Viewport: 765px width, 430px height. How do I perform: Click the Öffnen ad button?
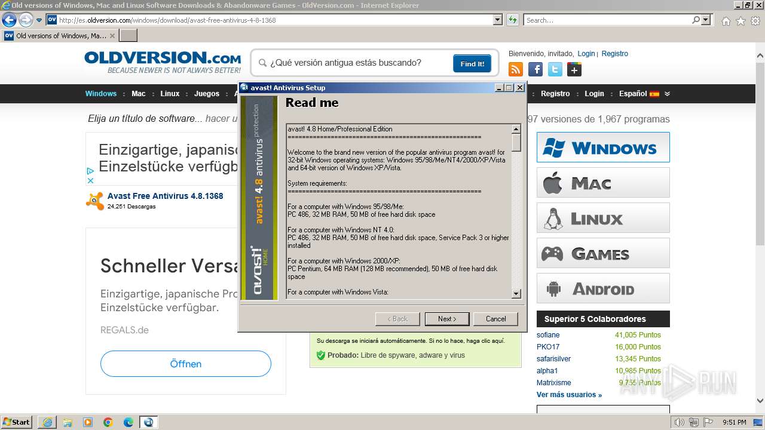pos(186,364)
